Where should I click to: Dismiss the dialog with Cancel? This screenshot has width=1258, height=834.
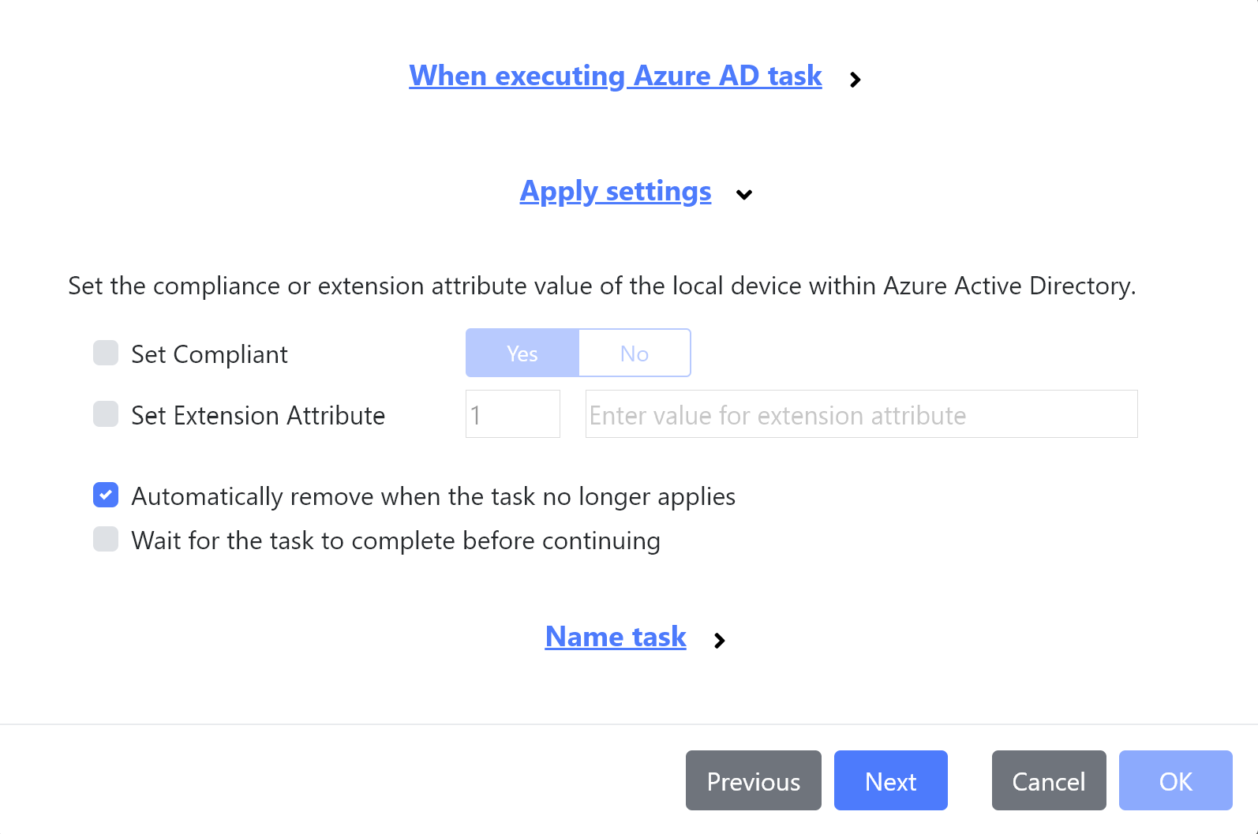(1049, 780)
